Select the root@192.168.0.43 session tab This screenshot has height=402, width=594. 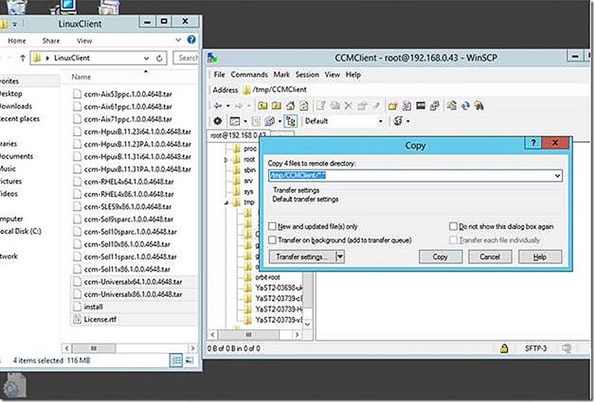point(238,135)
